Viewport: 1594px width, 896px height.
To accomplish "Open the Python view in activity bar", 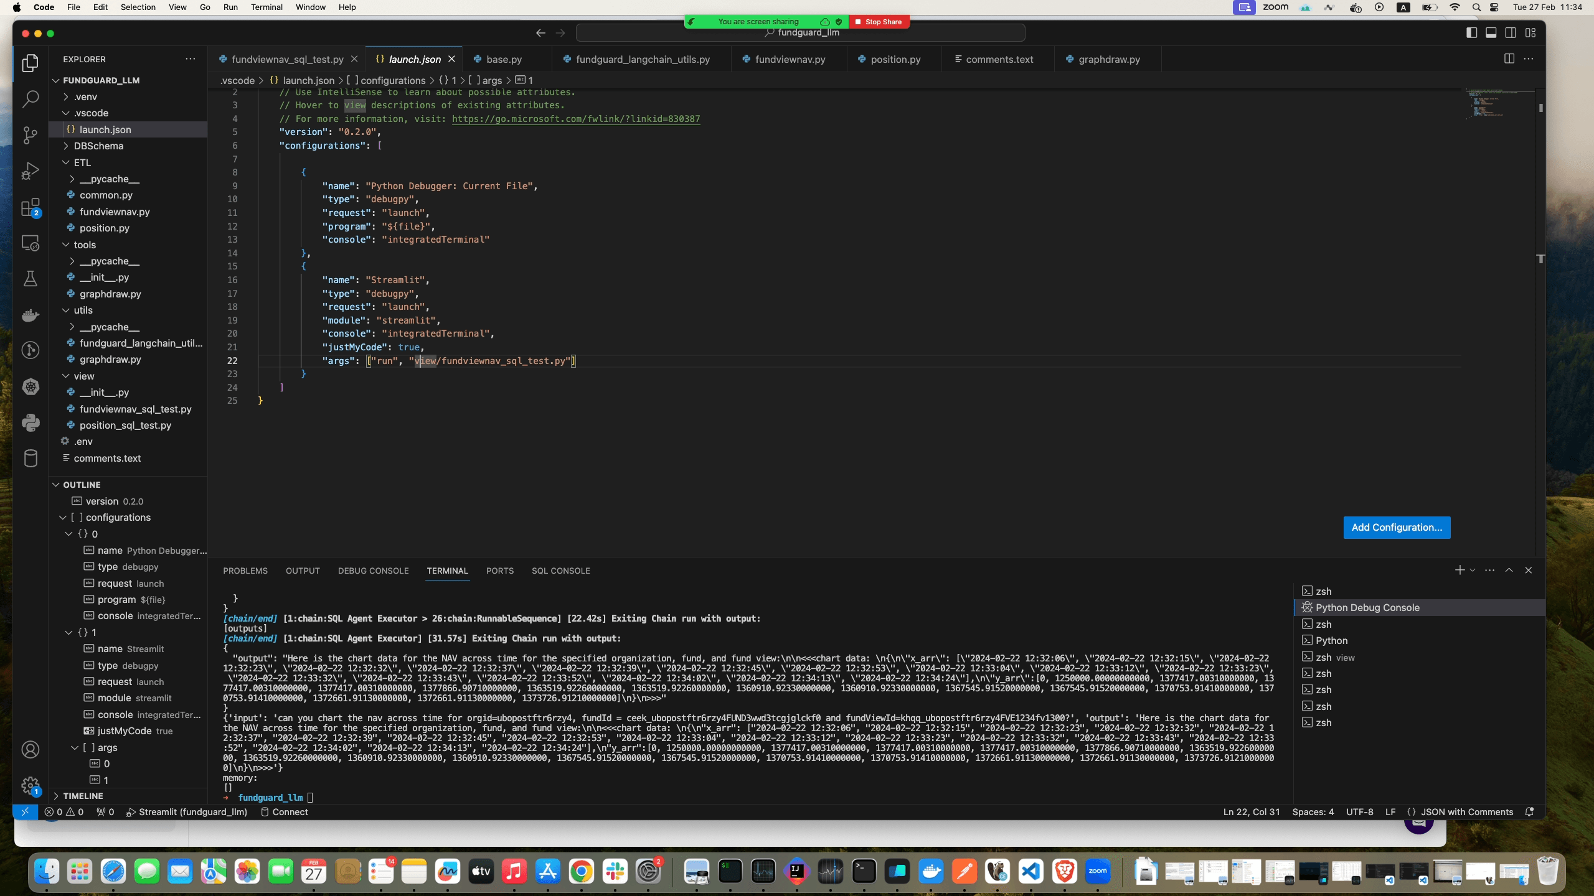I will tap(30, 423).
